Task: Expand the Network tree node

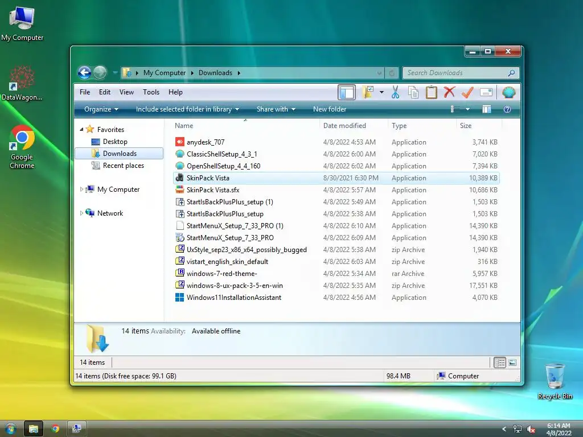Action: pyautogui.click(x=81, y=213)
